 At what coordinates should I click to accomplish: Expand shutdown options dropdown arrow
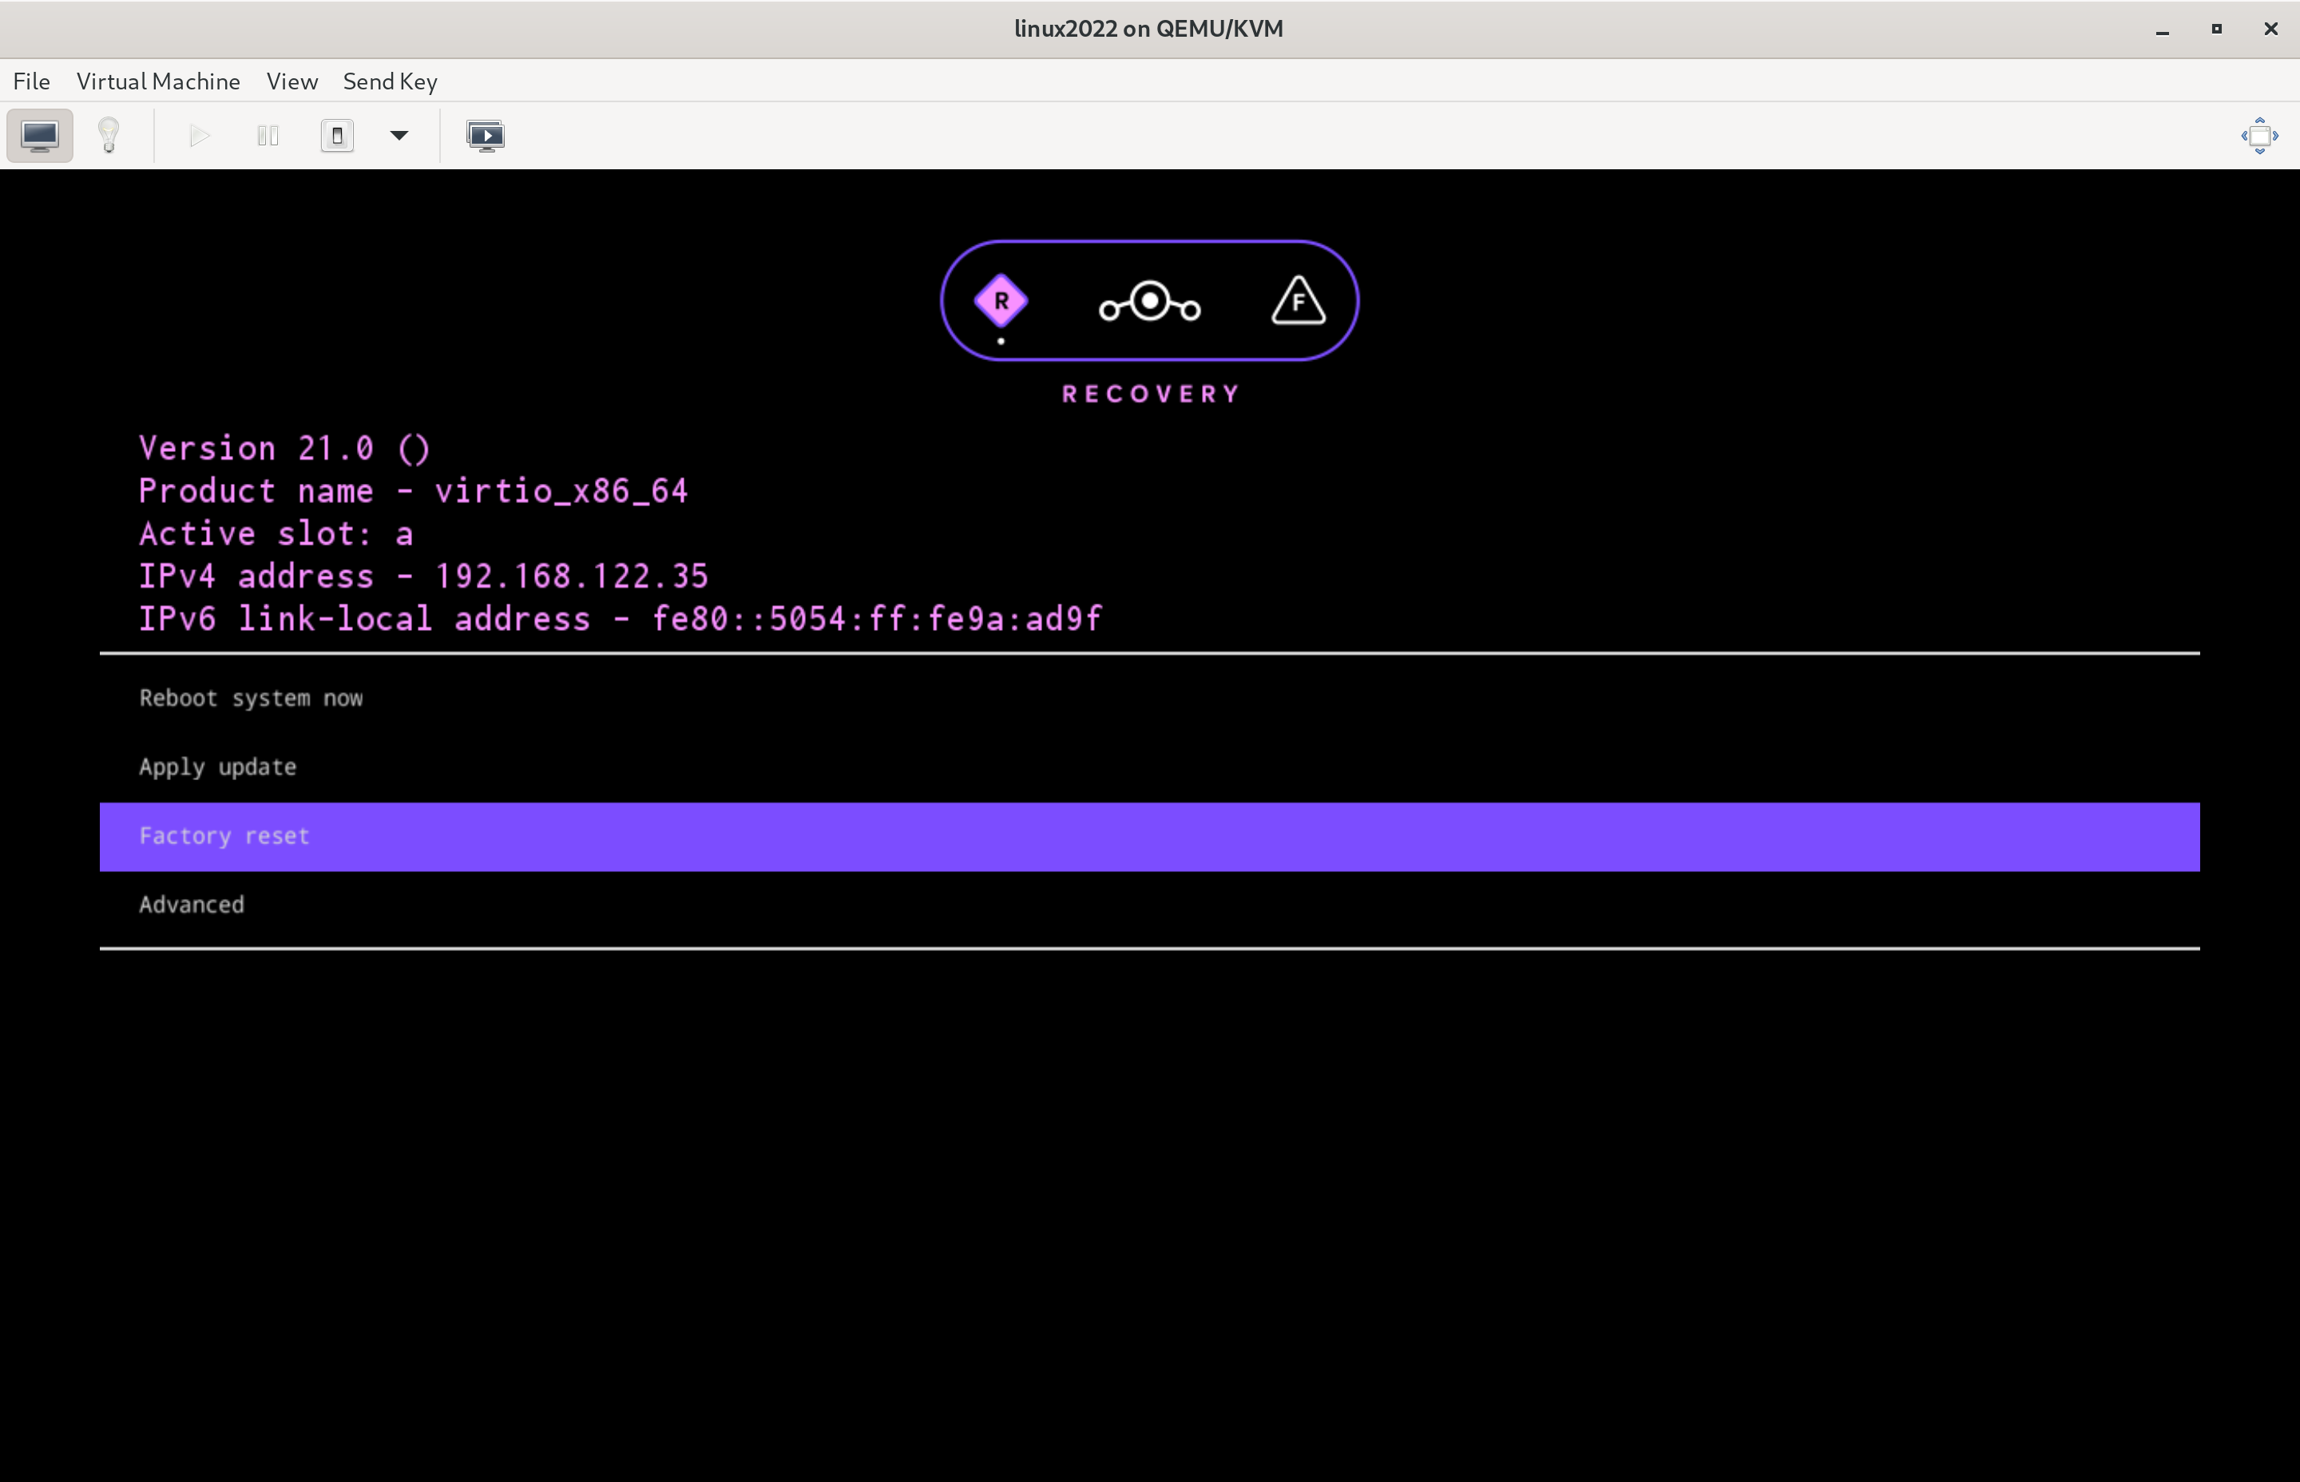pos(399,136)
